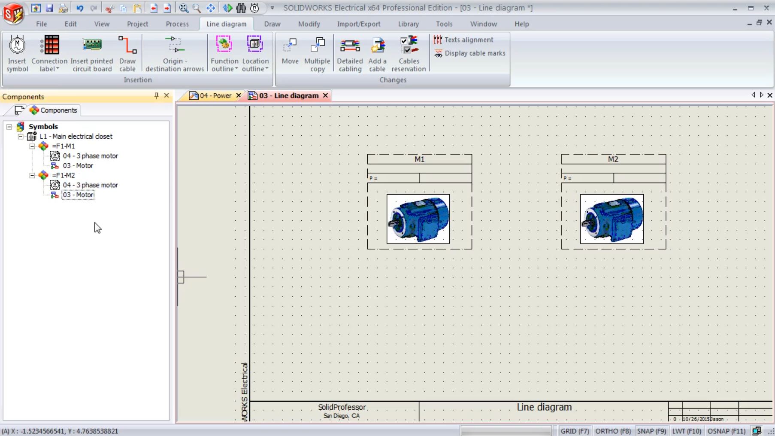Viewport: 775px width, 436px height.
Task: Toggle Display cable marks
Action: [x=470, y=53]
